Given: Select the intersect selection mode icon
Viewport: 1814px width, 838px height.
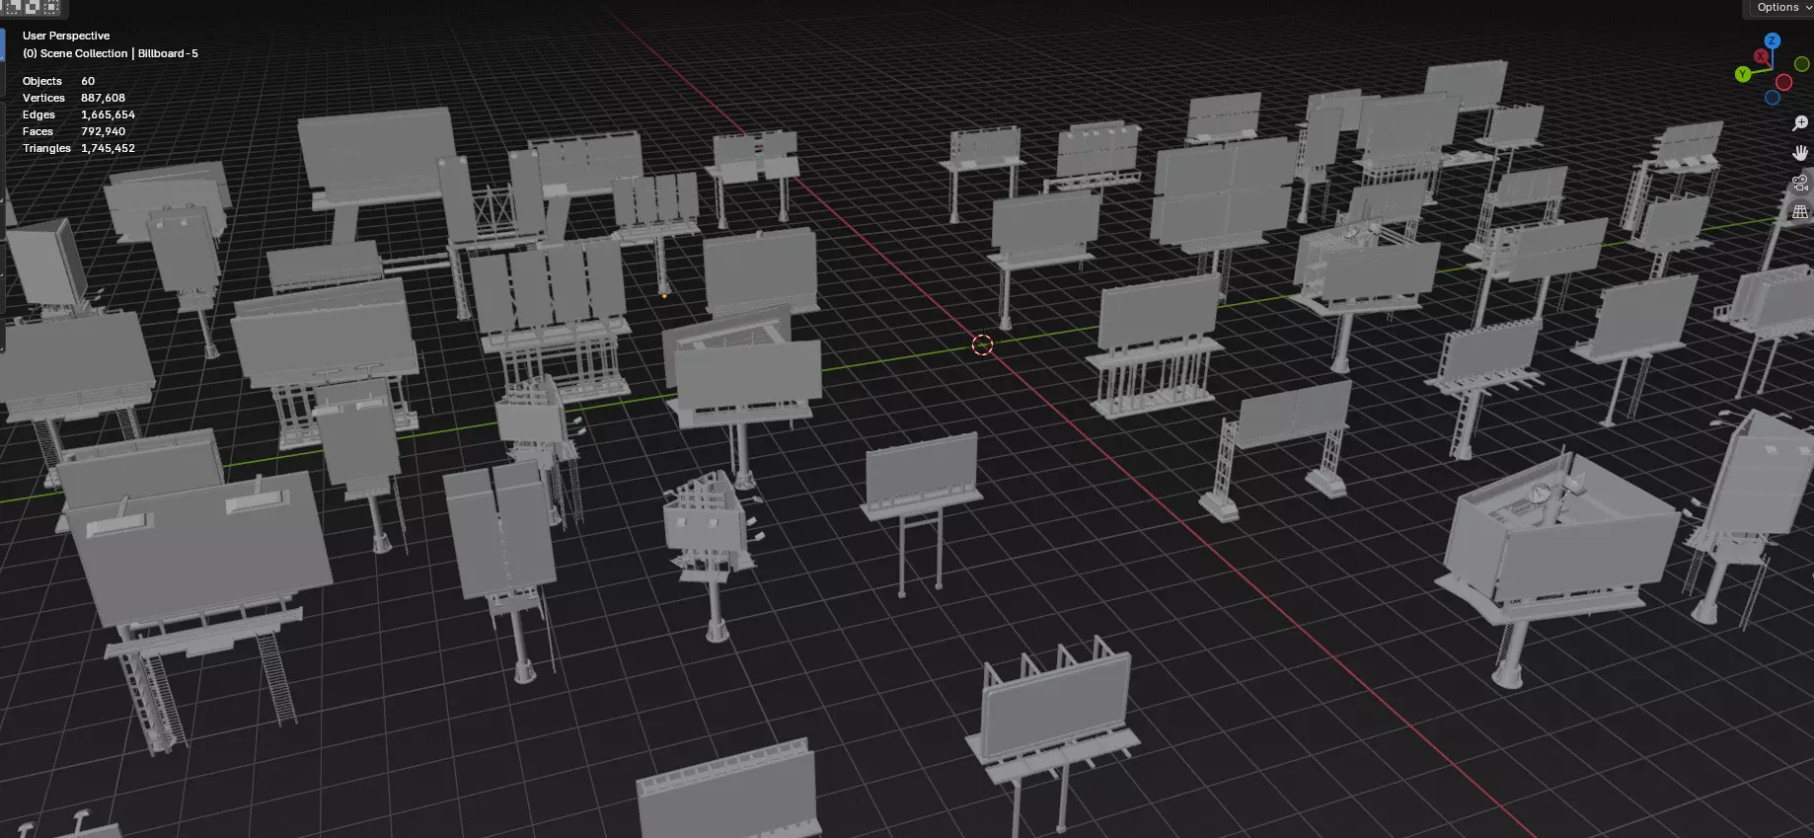Looking at the screenshot, I should click(x=51, y=7).
